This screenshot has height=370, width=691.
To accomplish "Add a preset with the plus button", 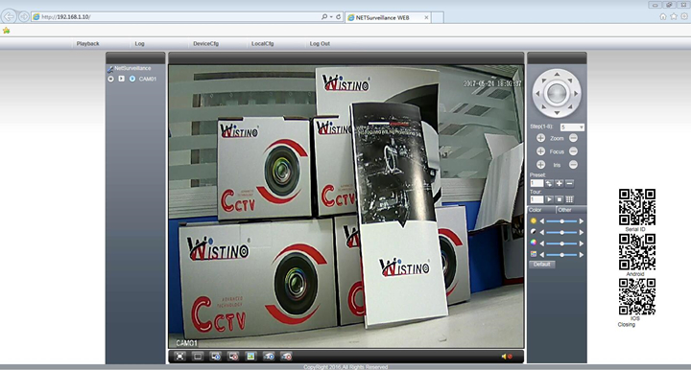I will pos(560,183).
